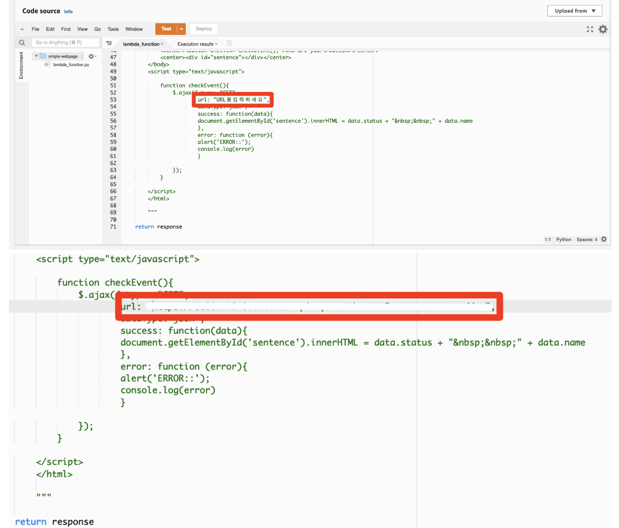
Task: Click the search magnifier icon
Action: click(x=22, y=43)
